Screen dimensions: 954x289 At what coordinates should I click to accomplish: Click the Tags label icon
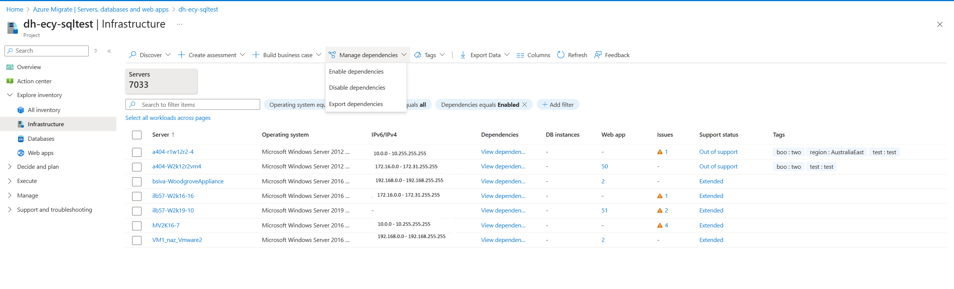pyautogui.click(x=418, y=55)
